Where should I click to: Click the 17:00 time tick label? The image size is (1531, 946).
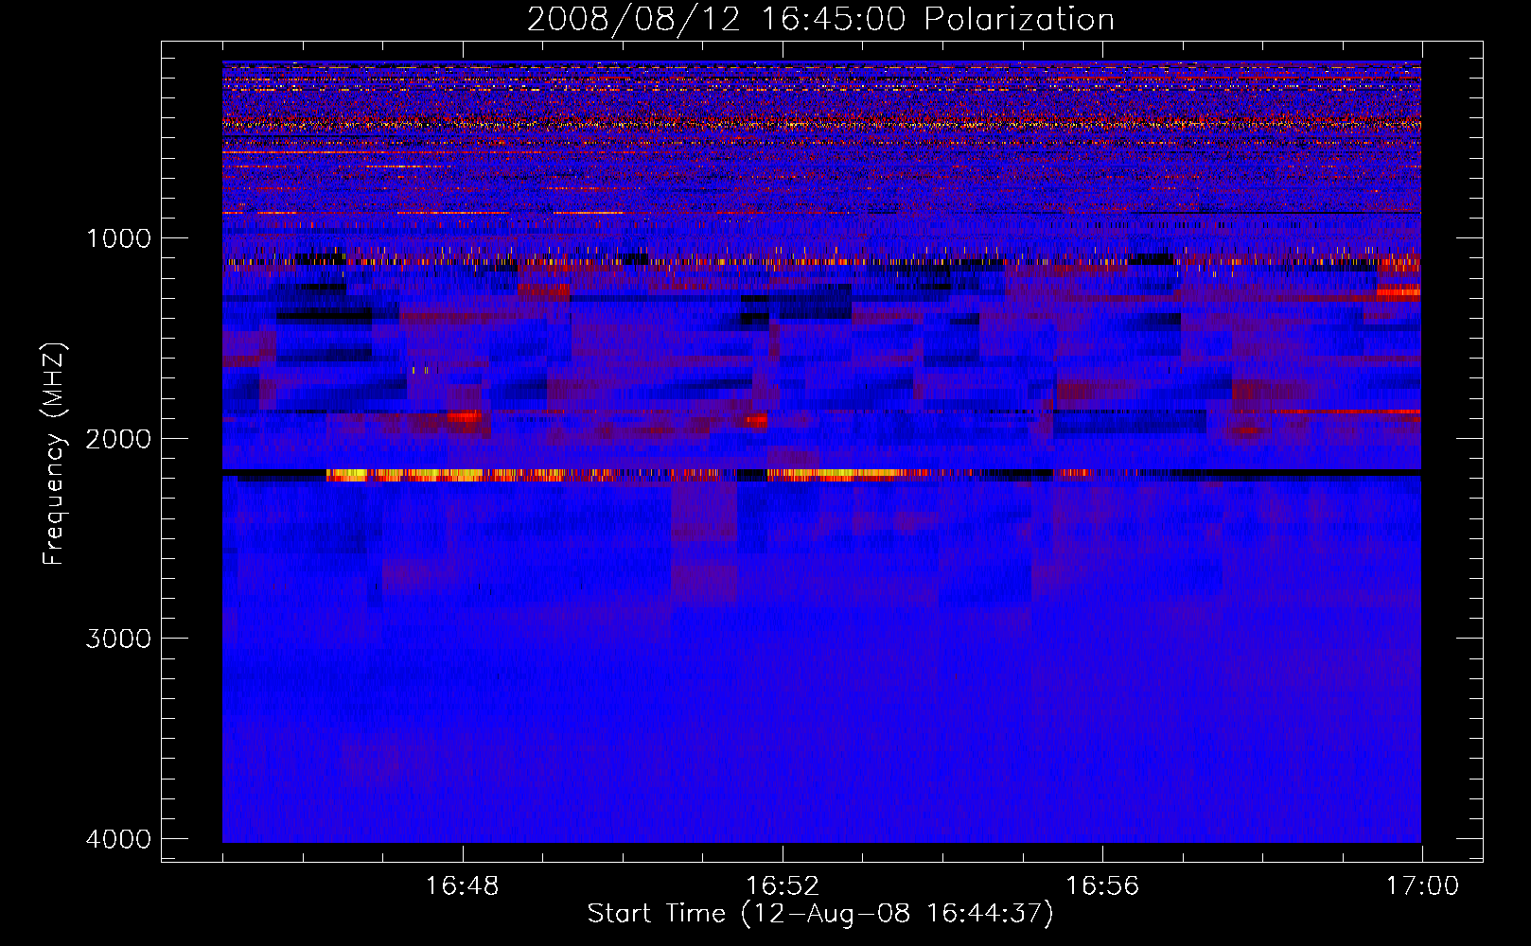coord(1422,886)
